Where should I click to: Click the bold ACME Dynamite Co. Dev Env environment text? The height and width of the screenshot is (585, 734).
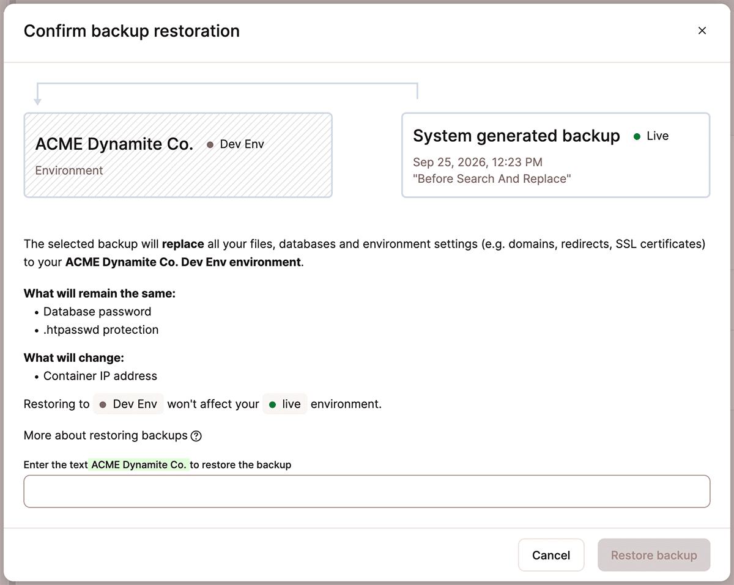[x=183, y=262]
